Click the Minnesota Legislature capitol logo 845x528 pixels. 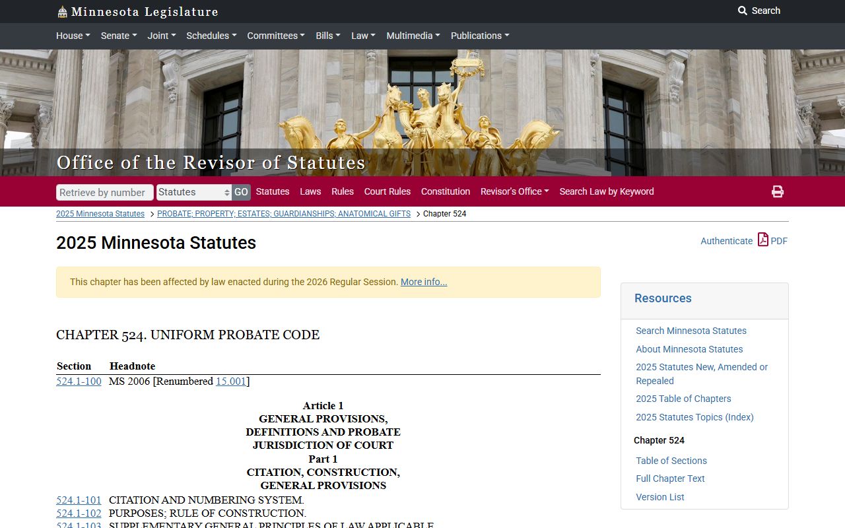point(62,12)
